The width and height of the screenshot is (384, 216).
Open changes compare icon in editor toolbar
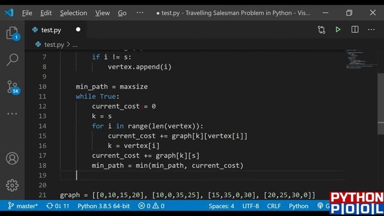coord(322,29)
